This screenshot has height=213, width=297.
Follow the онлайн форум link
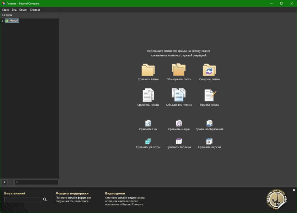pos(77,198)
